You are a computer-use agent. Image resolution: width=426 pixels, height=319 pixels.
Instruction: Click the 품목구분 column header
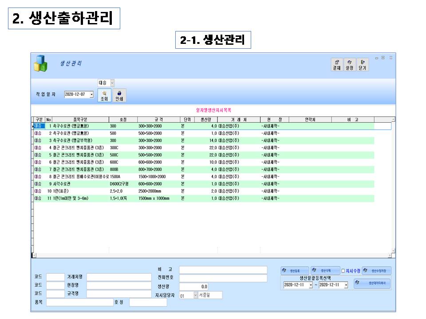pyautogui.click(x=80, y=120)
